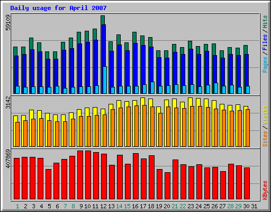Click x-axis day label 6

coord(57,206)
